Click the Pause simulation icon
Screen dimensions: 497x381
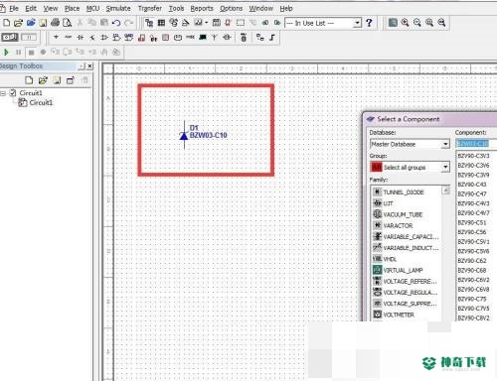(19, 52)
